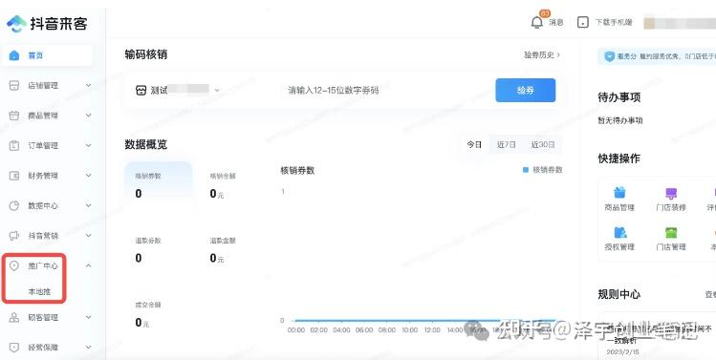Click the 抖音来客 logo icon

(x=16, y=23)
